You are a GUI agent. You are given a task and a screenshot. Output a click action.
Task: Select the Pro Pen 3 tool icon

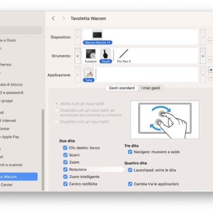pyautogui.click(x=124, y=56)
